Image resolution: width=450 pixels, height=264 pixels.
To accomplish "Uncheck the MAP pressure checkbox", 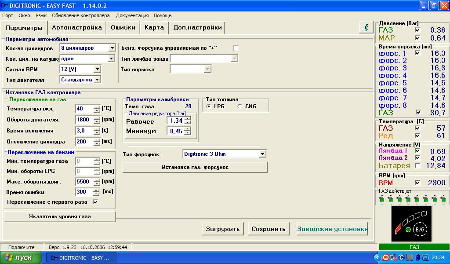I will 417,38.
